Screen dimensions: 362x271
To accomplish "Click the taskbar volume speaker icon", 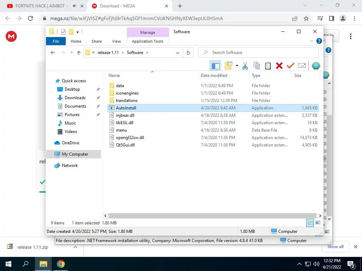I will tap(316, 264).
